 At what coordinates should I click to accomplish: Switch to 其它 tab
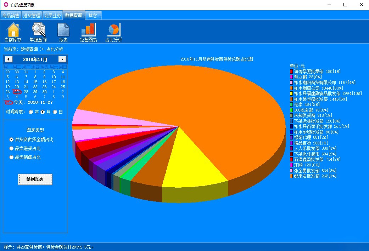93,16
